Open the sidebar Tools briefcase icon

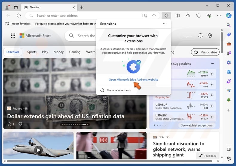229,44
